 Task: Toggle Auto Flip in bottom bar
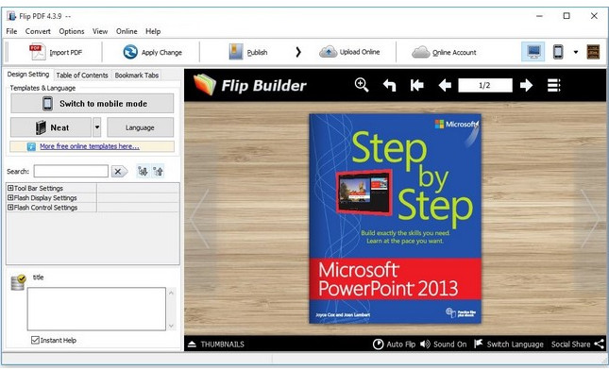(394, 344)
